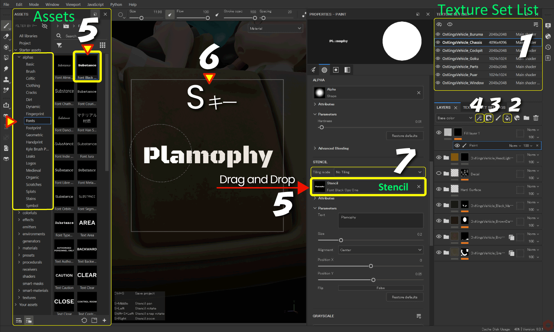Viewport: 554px width, 332px height.
Task: Select the Material picker eyedropper tool
Action: pos(6,90)
